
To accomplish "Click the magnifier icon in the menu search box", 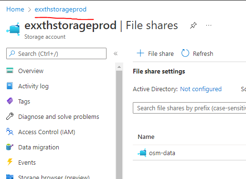I will [x=12, y=53].
